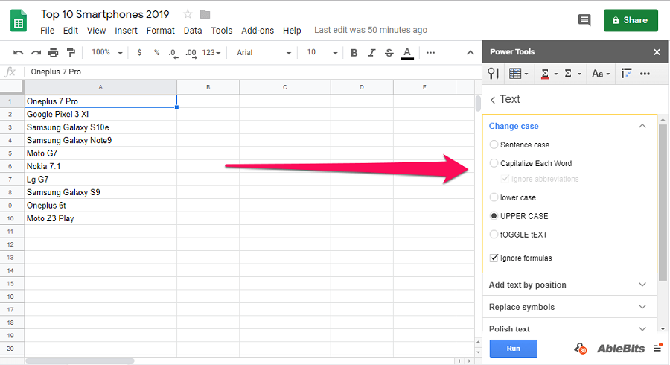Open AbleBits hamburger menu

[x=657, y=347]
